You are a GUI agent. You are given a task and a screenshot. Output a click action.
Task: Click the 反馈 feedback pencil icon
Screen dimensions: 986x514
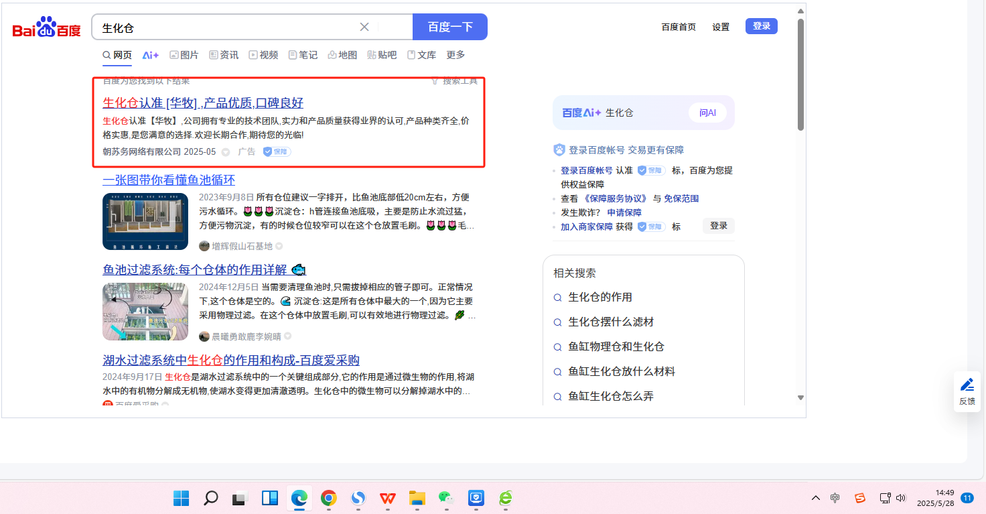click(967, 385)
